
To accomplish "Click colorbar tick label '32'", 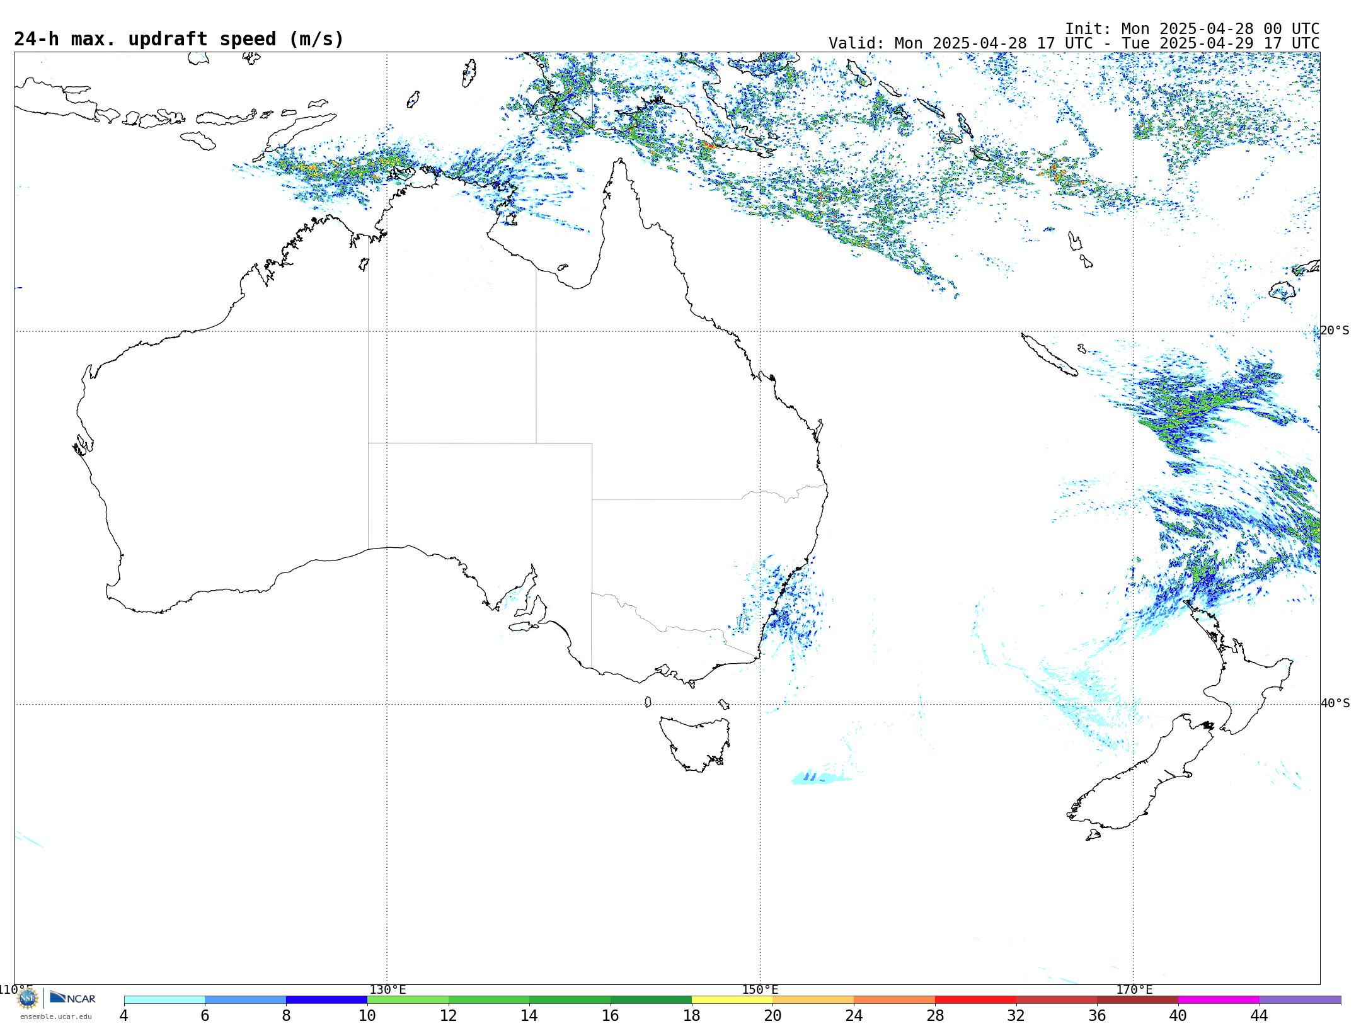I will tap(1016, 1016).
